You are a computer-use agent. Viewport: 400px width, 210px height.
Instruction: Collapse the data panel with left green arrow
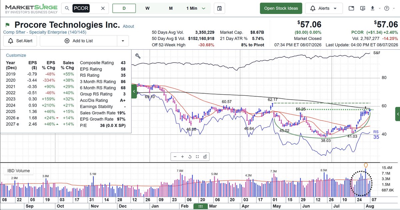134,91
